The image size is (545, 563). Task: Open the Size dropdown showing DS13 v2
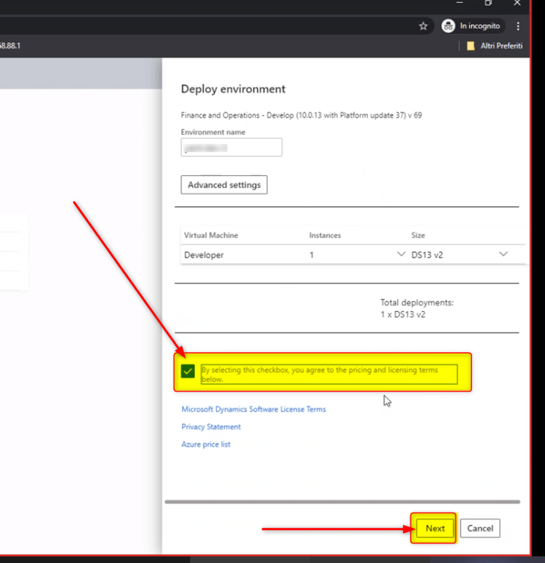tap(503, 255)
